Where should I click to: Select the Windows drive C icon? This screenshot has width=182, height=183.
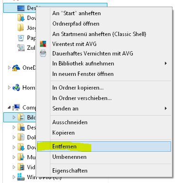21,177
